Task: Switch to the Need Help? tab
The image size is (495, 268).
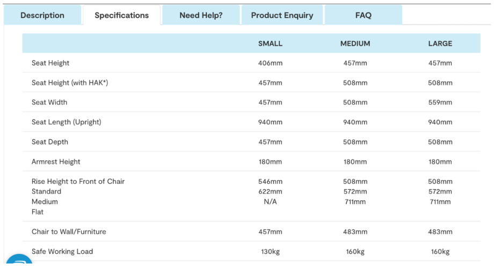Action: coord(201,15)
